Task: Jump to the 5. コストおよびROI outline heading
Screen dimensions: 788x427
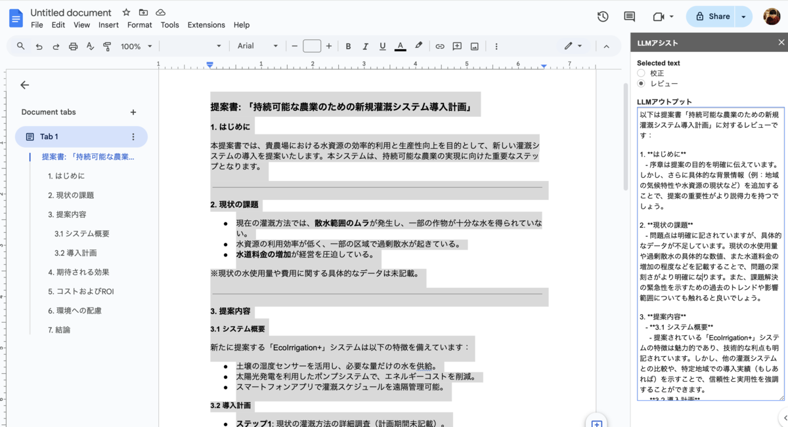Action: pyautogui.click(x=81, y=291)
